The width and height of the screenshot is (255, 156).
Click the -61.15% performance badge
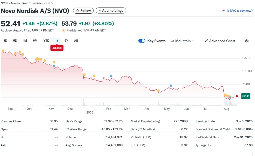[57, 48]
